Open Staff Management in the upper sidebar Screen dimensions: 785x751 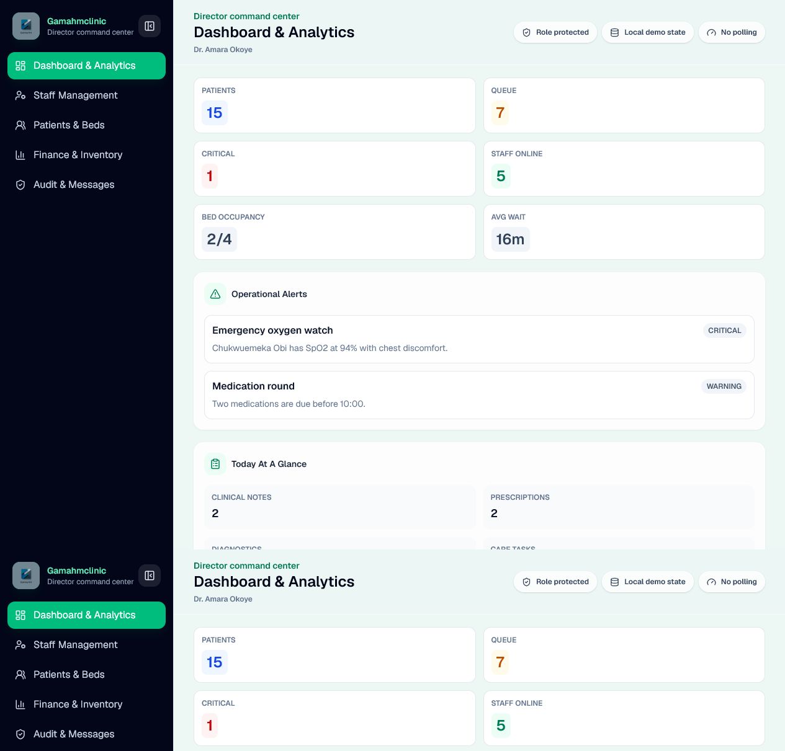(86, 96)
